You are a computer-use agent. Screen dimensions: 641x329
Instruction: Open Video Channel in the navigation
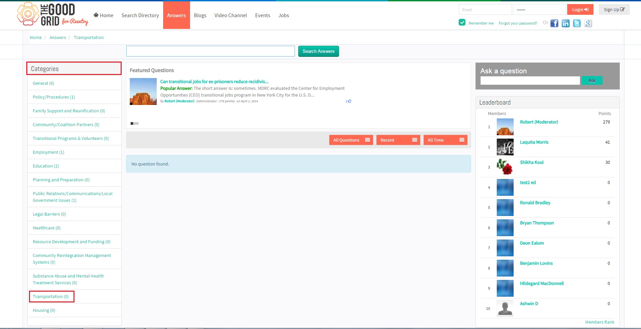coord(231,15)
